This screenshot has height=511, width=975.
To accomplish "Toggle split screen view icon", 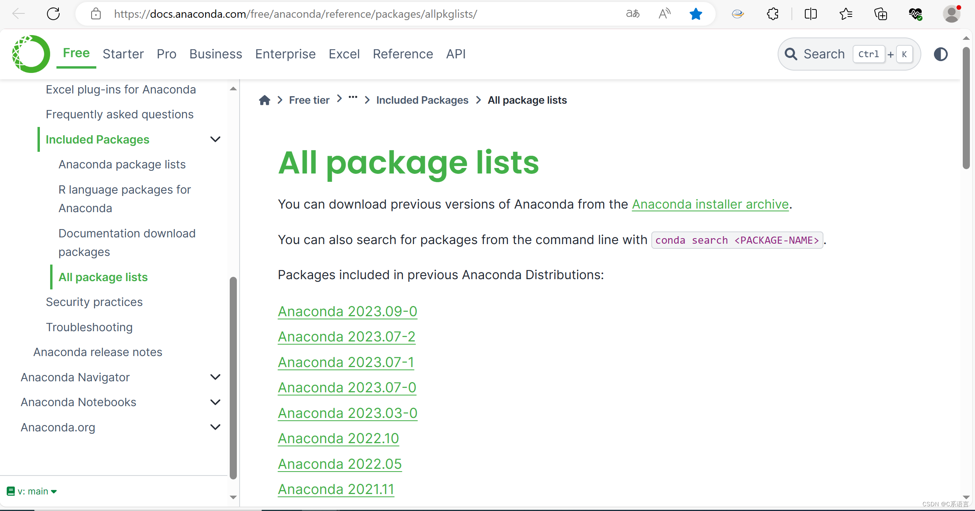I will pos(810,14).
